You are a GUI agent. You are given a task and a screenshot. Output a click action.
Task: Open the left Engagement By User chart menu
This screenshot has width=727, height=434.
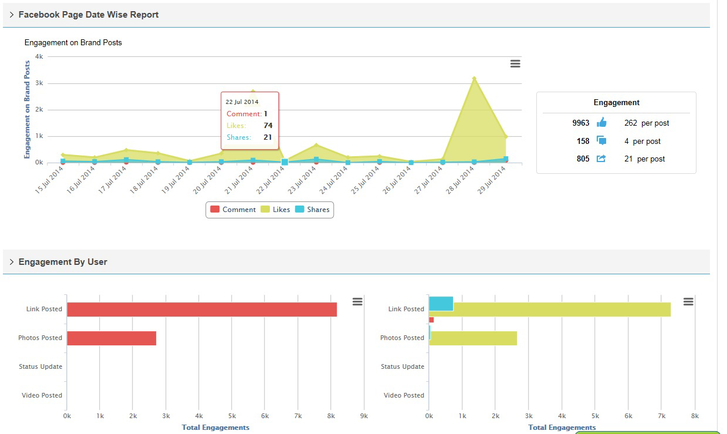(357, 301)
